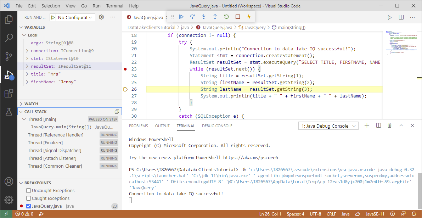This screenshot has height=218, width=422.
Task: Expand the connection variable
Action: click(27, 51)
